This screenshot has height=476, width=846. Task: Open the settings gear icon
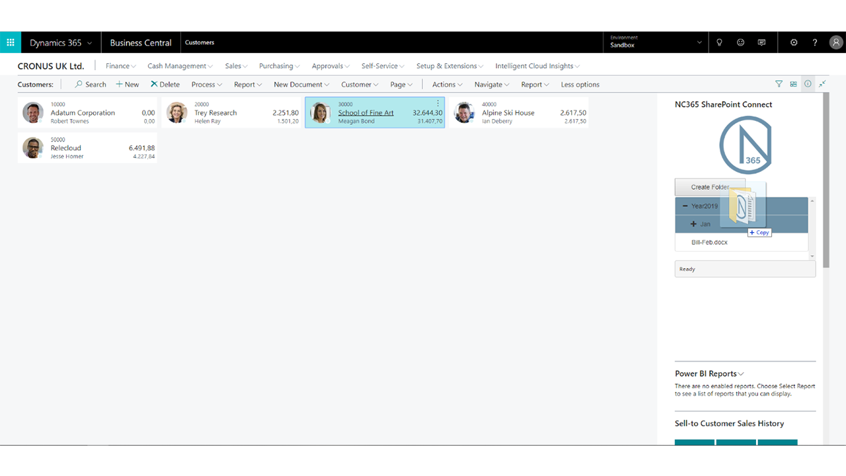794,42
